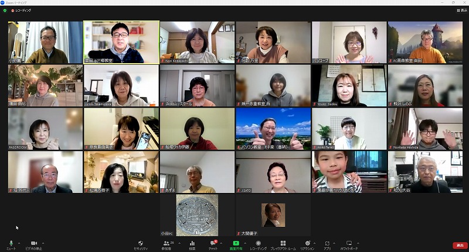Viewport: 469px width, 252px height.
Task: Open the Apps panel
Action: (x=328, y=244)
